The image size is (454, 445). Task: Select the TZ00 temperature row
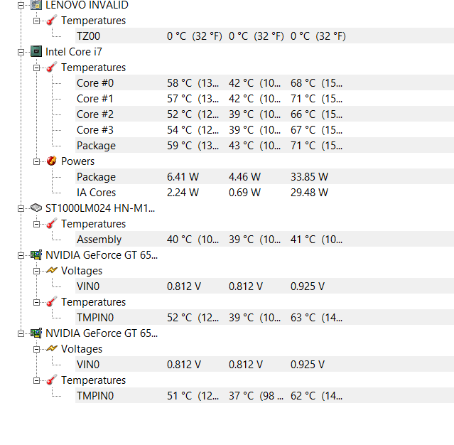(x=264, y=36)
